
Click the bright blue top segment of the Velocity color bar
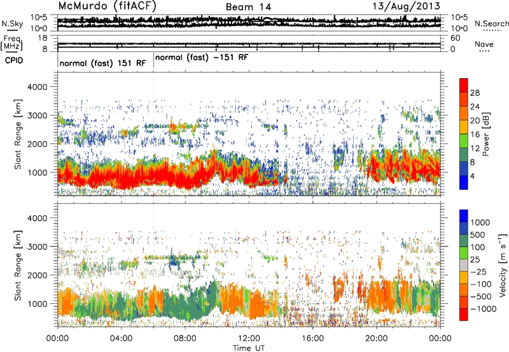[464, 216]
